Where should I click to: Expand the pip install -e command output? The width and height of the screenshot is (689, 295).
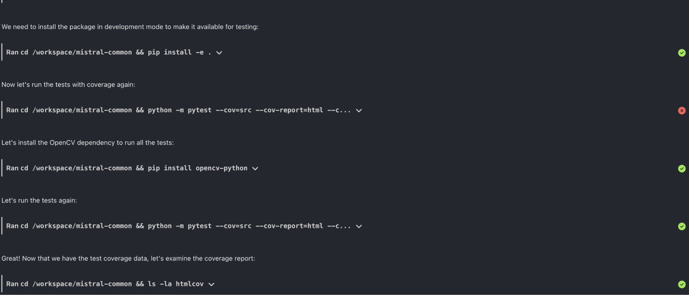coord(220,53)
